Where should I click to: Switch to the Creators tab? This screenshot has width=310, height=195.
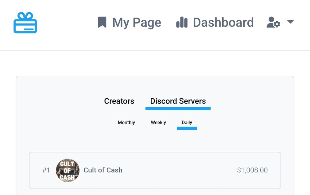[x=119, y=101]
